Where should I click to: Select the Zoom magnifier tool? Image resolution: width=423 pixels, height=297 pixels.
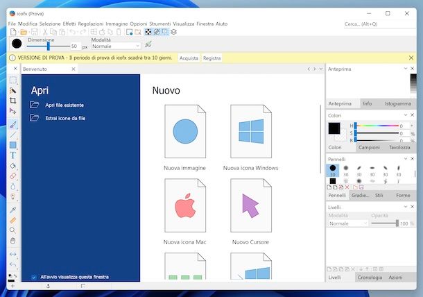coord(12,230)
